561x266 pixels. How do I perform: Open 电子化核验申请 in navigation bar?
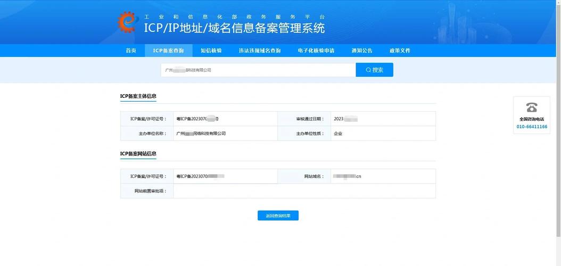316,51
